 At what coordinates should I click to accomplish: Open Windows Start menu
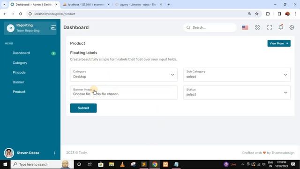click(5, 164)
